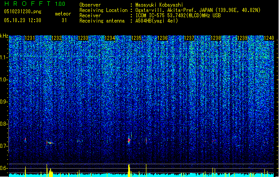The width and height of the screenshot is (279, 177).
Task: Click the 1.0 kHz axis label
Action: pyautogui.click(x=4, y=80)
